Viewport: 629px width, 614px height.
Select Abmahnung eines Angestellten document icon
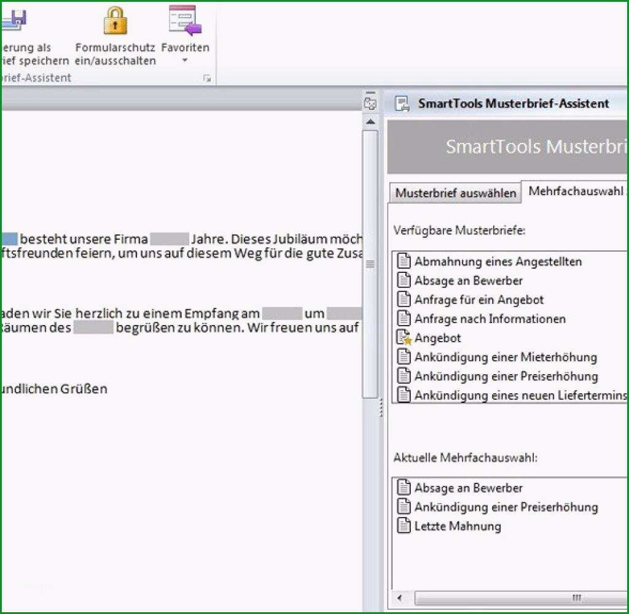point(404,261)
